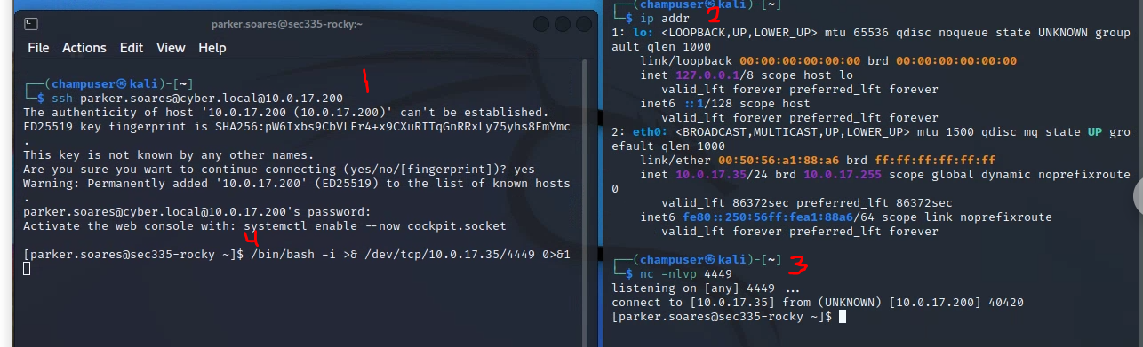The width and height of the screenshot is (1143, 347).
Task: Click the inet 10.0.17.35/24 address line
Action: point(885,174)
